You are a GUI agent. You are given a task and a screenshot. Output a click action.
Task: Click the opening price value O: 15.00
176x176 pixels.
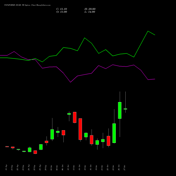coord(62,12)
